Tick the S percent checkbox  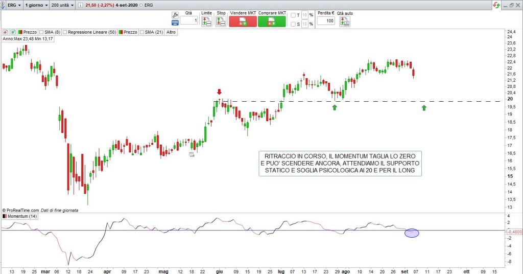(293, 24)
